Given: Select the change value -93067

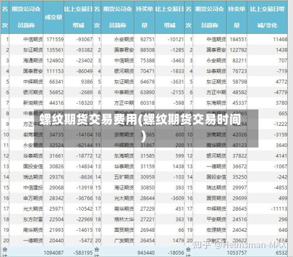Looking at the screenshot, I should click(84, 39).
